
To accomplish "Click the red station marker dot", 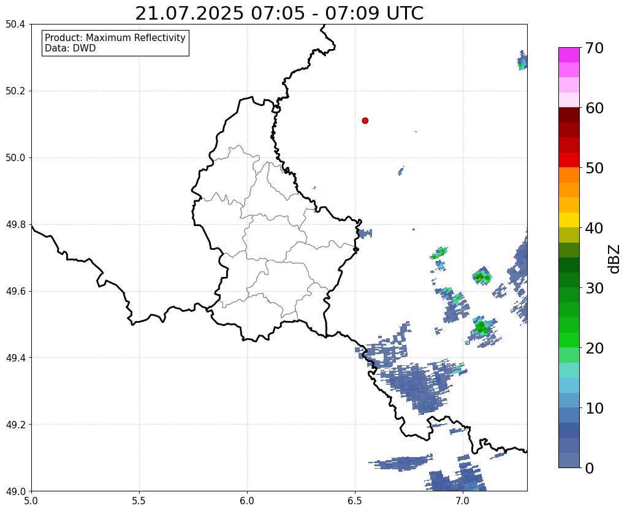I will [x=365, y=121].
